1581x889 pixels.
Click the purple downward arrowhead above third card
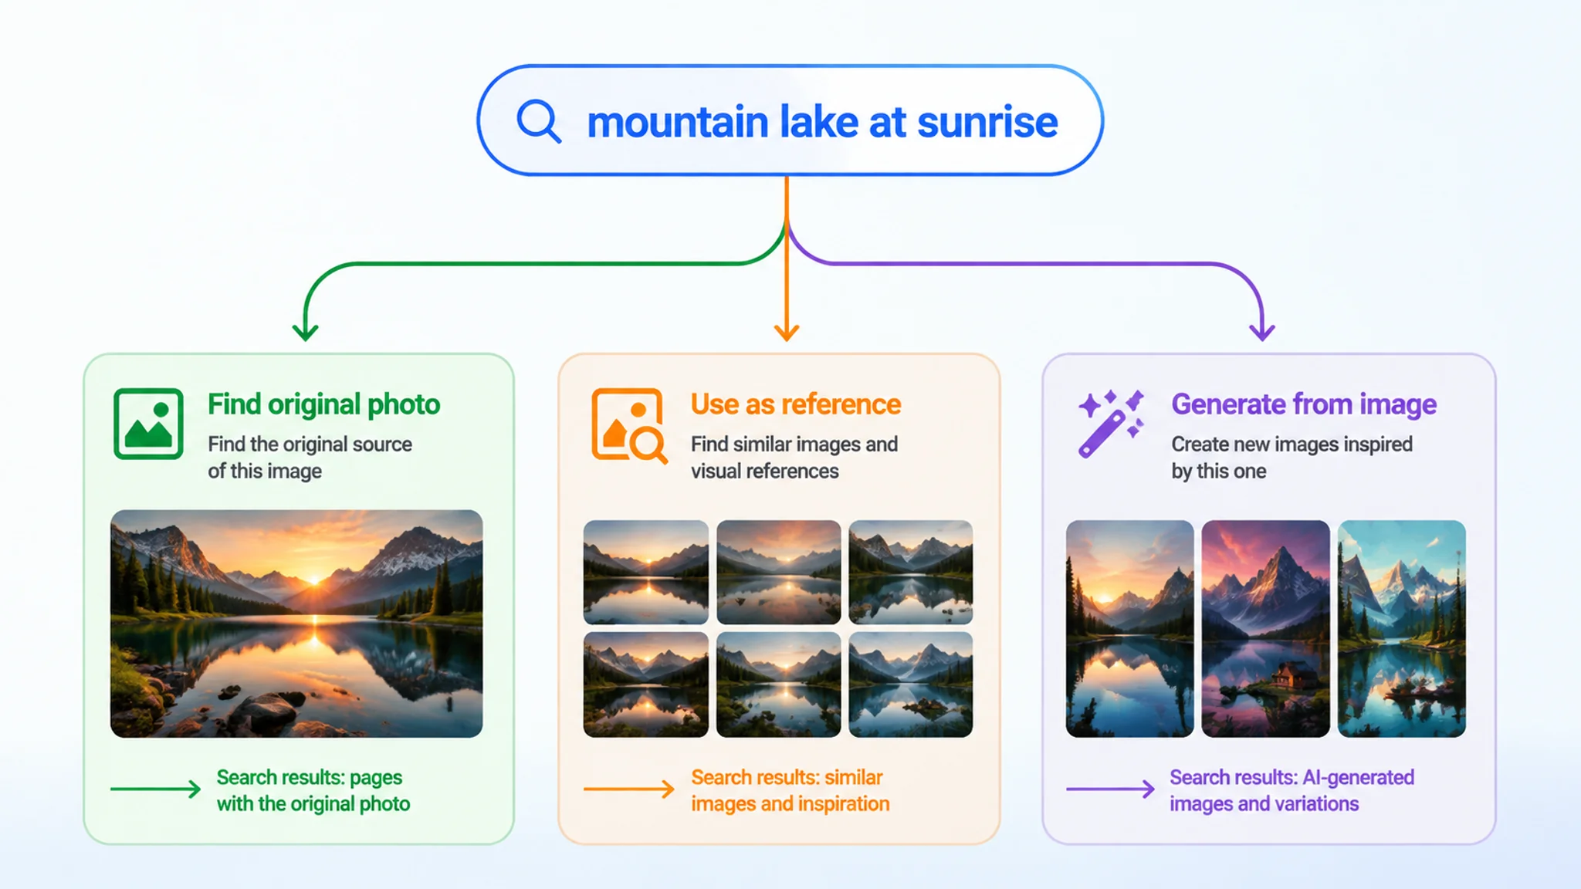[1262, 332]
